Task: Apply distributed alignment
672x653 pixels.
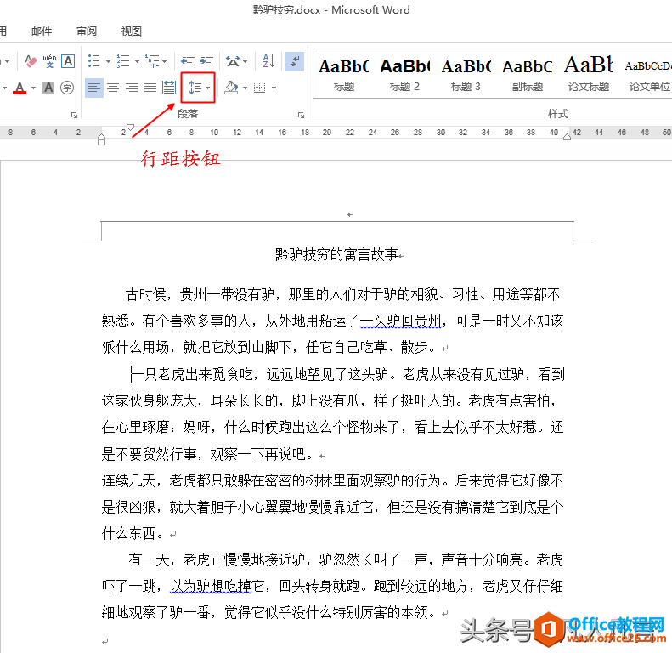Action: (x=169, y=88)
